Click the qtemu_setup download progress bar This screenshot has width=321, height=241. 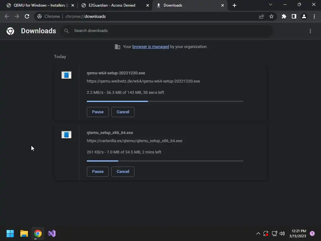(165, 161)
